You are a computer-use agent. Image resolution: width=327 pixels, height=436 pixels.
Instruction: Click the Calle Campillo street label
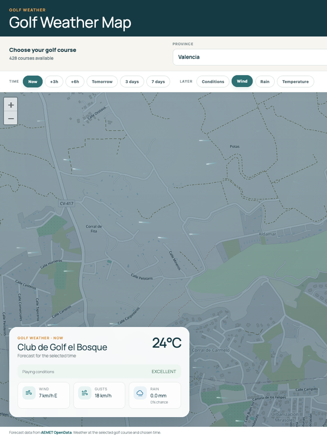307,389
